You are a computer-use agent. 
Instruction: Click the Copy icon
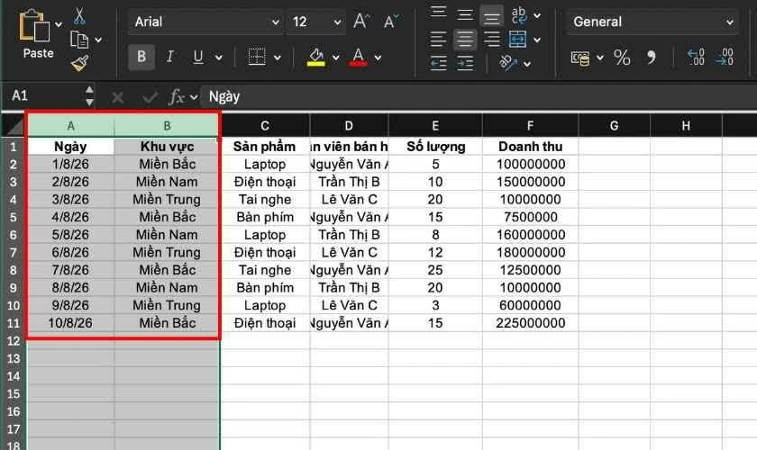[79, 40]
